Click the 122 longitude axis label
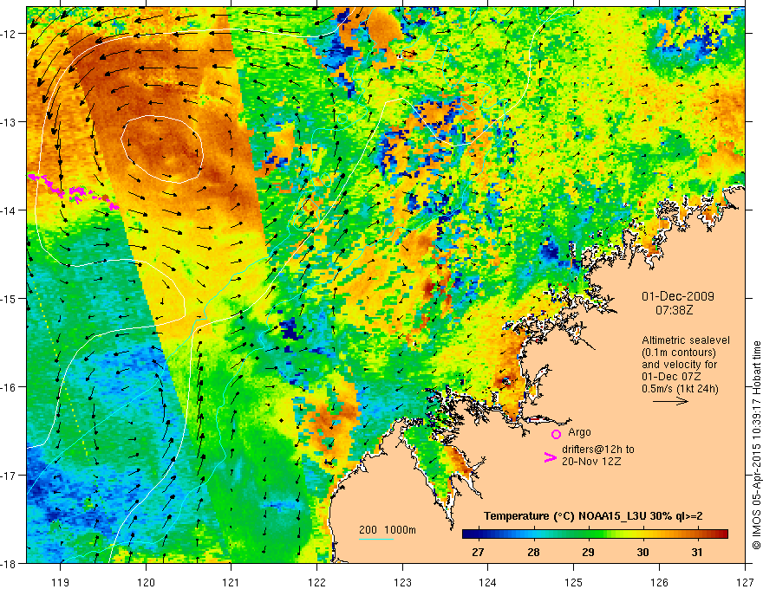The image size is (763, 589). click(316, 582)
